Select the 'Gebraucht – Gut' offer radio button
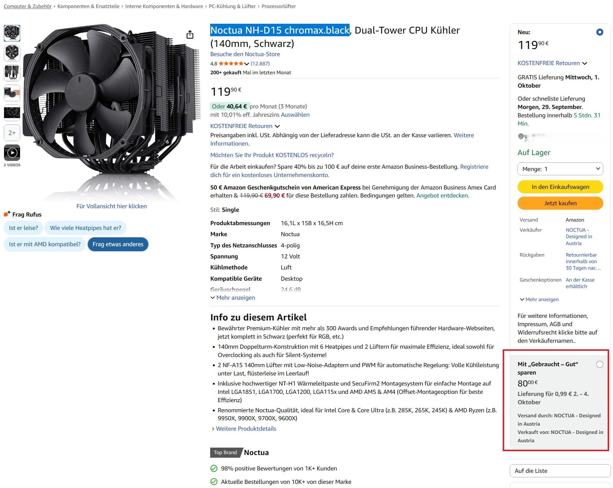Image resolution: width=613 pixels, height=488 pixels. point(600,364)
